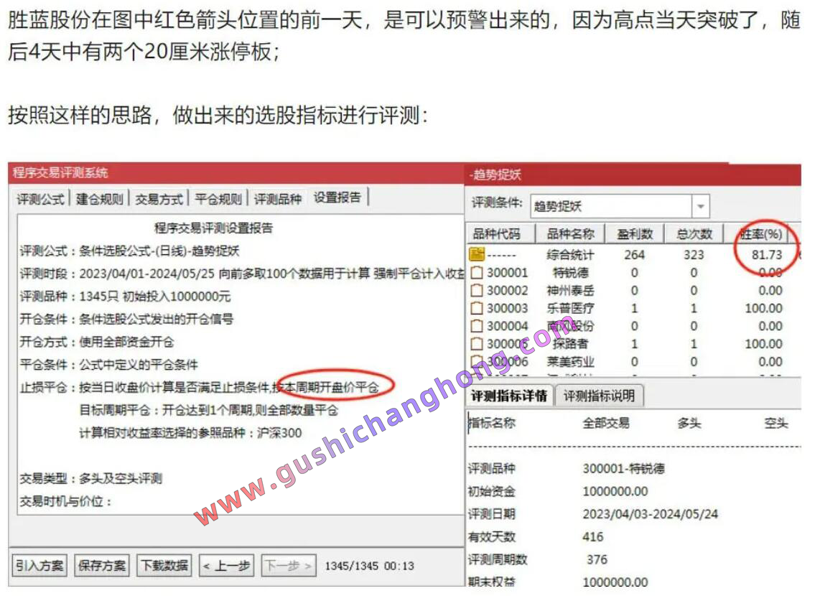Sort by 品种名称 column header
The image size is (820, 596).
pos(570,233)
